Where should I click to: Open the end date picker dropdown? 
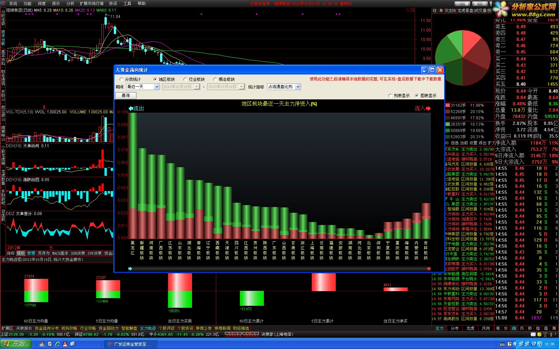click(x=242, y=87)
